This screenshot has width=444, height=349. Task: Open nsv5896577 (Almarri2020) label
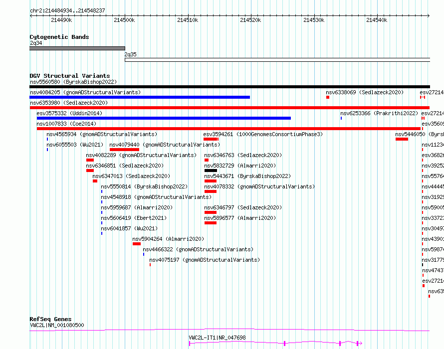click(x=240, y=218)
